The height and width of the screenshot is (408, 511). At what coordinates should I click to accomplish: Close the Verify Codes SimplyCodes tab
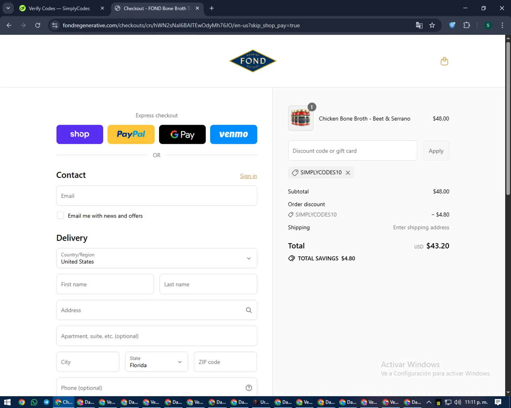(102, 8)
